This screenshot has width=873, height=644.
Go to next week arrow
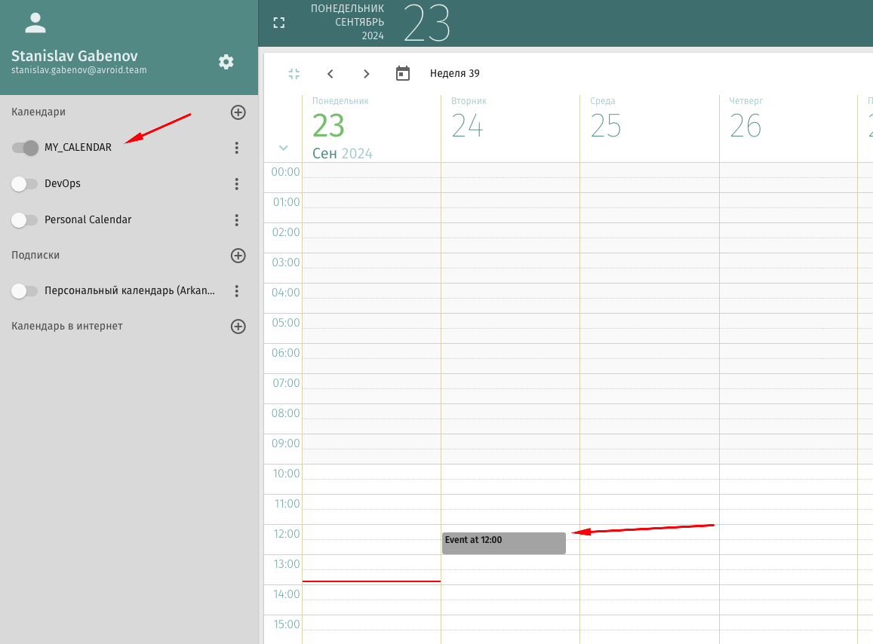[367, 74]
